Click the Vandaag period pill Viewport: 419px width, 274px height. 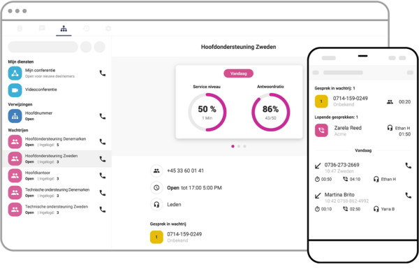238,73
